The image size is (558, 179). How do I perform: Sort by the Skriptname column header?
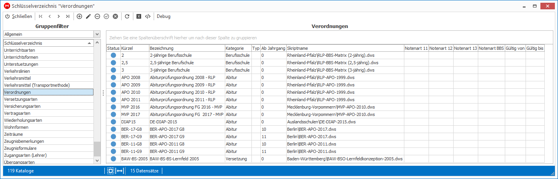(x=345, y=48)
